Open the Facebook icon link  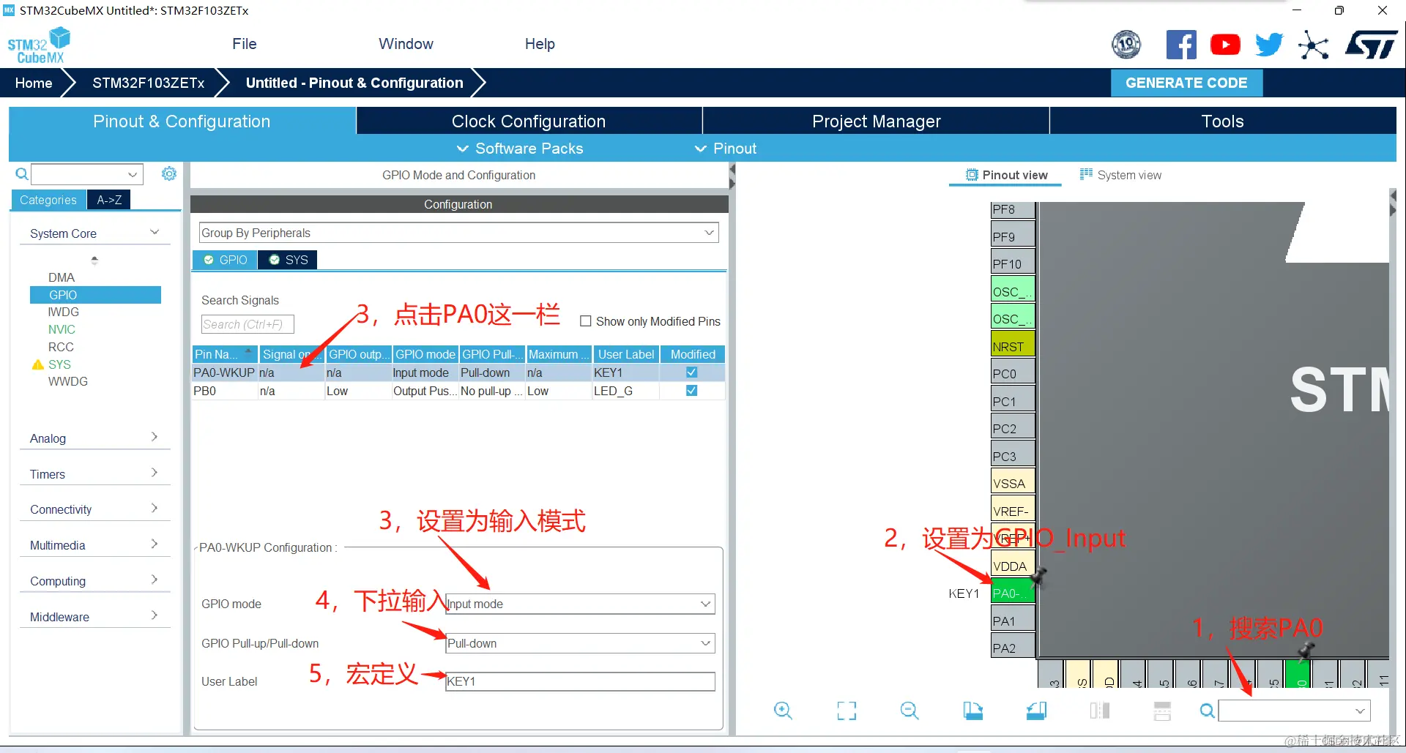[1181, 45]
